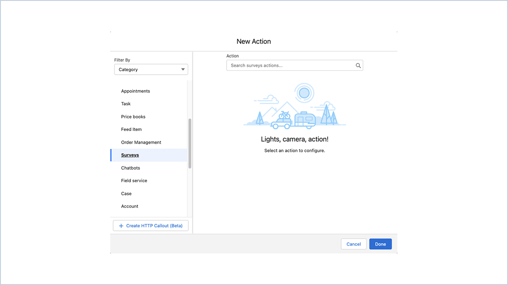The image size is (508, 285).
Task: Open the Category filter combo box
Action: 151,69
